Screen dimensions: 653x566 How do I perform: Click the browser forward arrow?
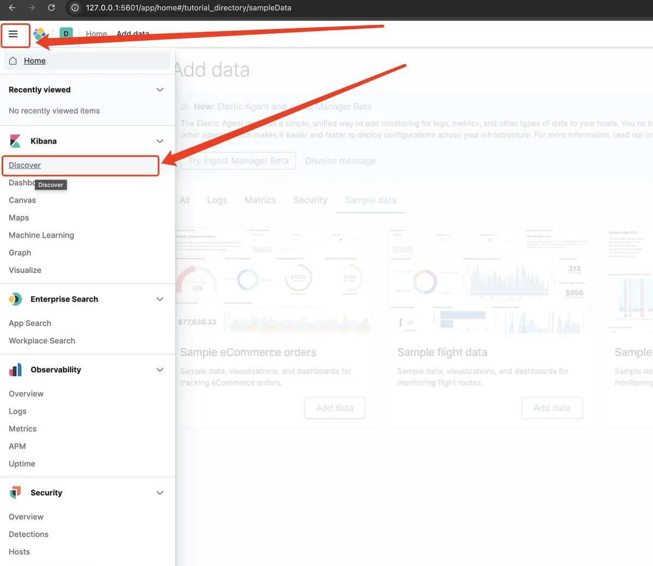pyautogui.click(x=32, y=8)
